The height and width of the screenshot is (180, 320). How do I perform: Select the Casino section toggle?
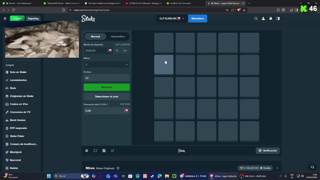coord(17,18)
